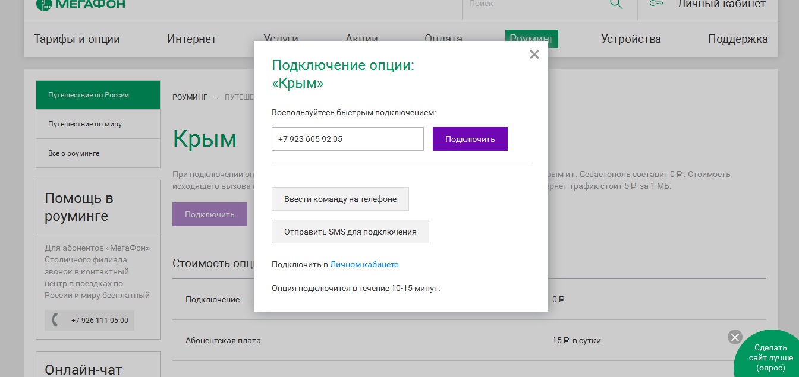Open the Интернет menu item
Screen dimensions: 799x377
[x=191, y=39]
